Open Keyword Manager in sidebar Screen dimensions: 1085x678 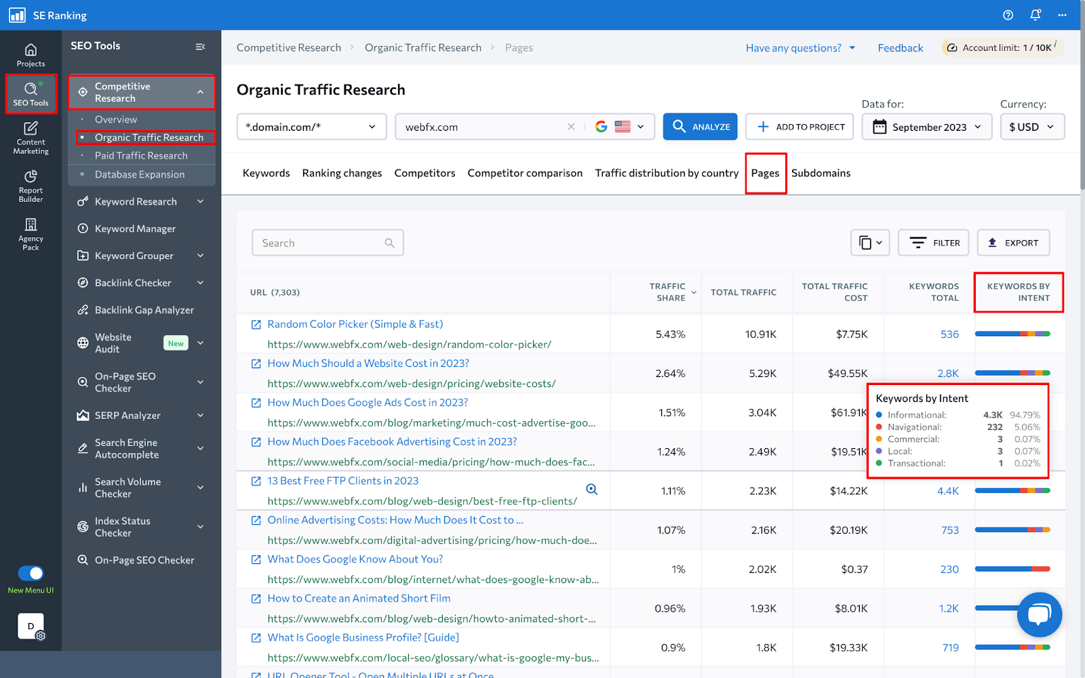[x=135, y=228]
